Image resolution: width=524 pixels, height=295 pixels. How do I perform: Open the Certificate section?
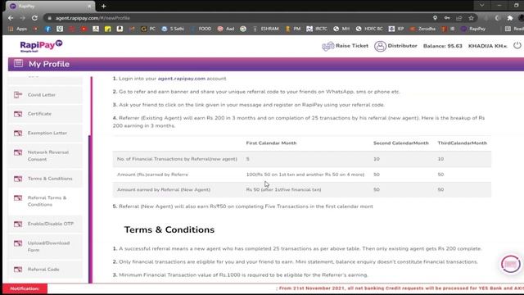(x=45, y=114)
